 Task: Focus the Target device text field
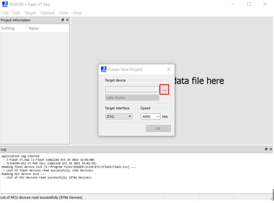coord(132,89)
